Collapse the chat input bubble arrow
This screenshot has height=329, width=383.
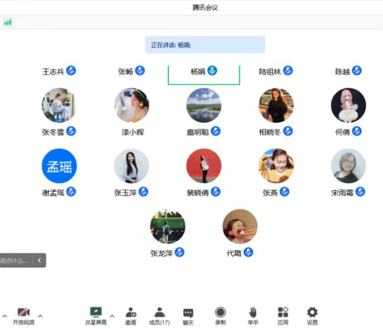point(39,261)
